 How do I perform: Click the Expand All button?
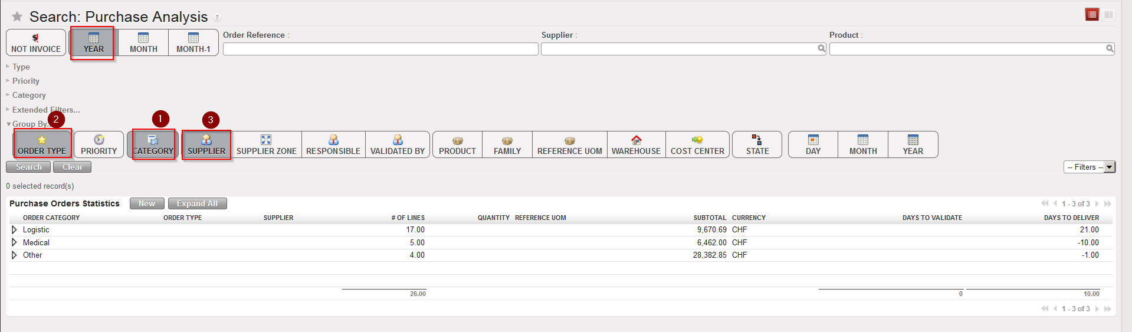point(197,203)
